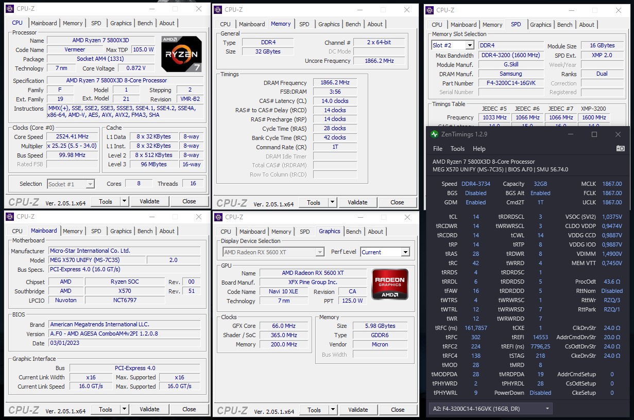The image size is (634, 420).
Task: Click the Radeon Graphics logo
Action: tap(389, 285)
